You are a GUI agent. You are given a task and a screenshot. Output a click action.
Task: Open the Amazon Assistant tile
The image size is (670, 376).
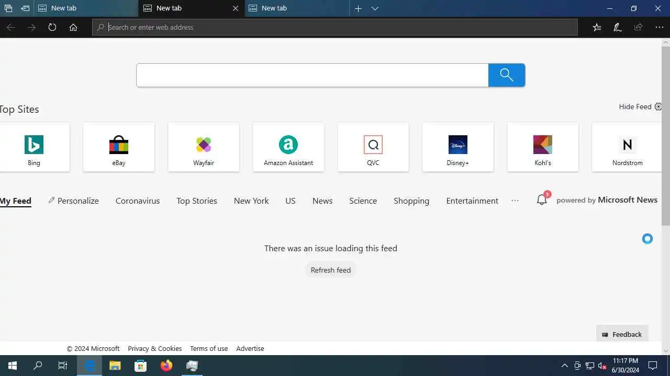[288, 147]
